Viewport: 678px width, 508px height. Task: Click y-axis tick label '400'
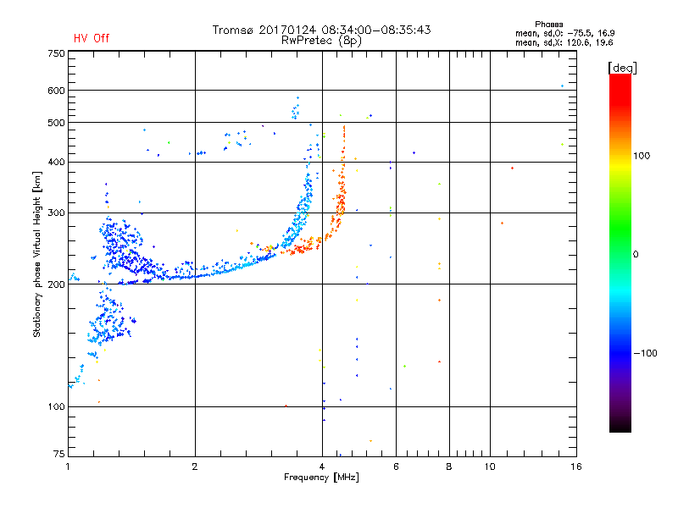pyautogui.click(x=56, y=162)
